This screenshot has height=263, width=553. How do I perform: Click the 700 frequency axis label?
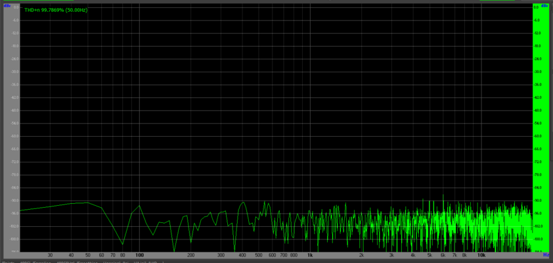coord(284,255)
